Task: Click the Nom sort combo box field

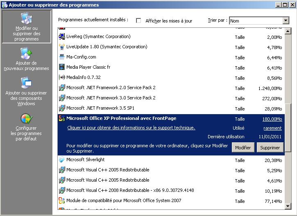Action: (259, 20)
